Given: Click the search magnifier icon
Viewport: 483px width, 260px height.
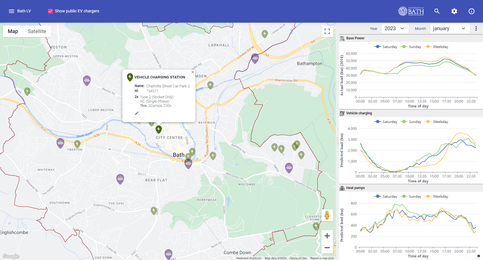Looking at the screenshot, I should pos(437,11).
